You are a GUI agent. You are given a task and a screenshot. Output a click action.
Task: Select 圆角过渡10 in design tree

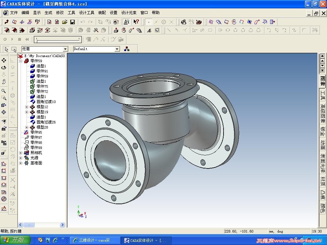pyautogui.click(x=46, y=102)
